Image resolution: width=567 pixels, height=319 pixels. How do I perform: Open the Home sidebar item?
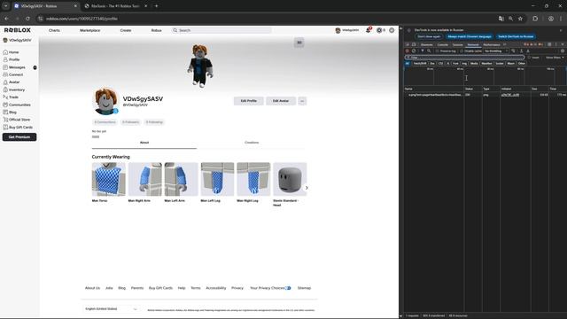[11, 52]
